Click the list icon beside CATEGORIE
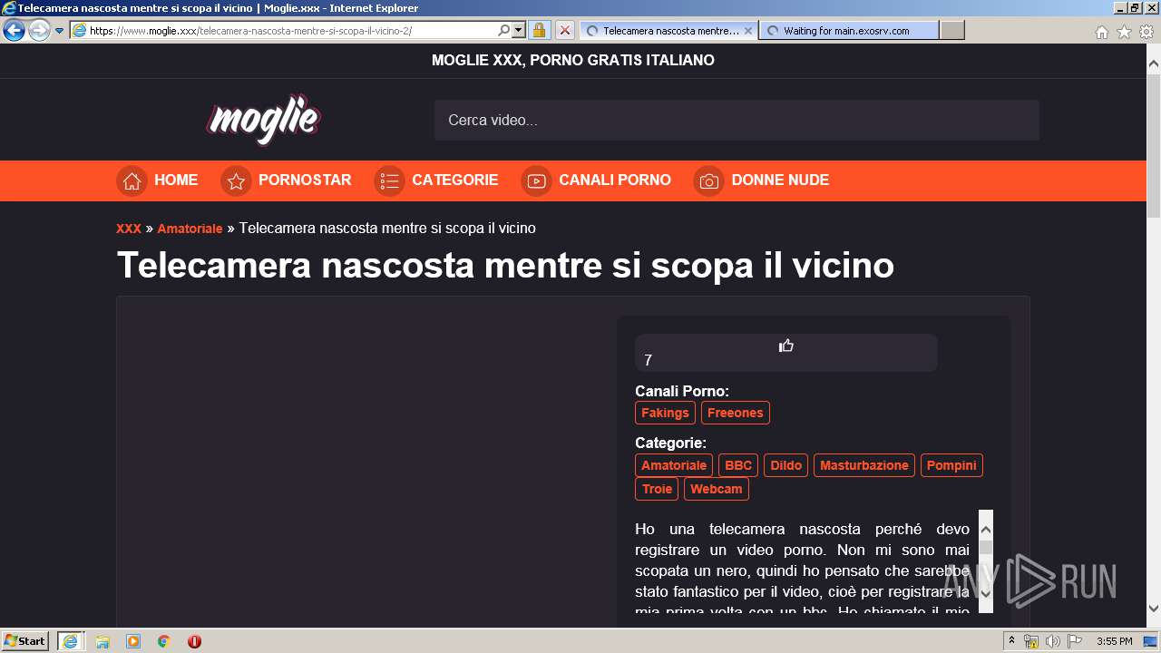1161x653 pixels. (389, 180)
